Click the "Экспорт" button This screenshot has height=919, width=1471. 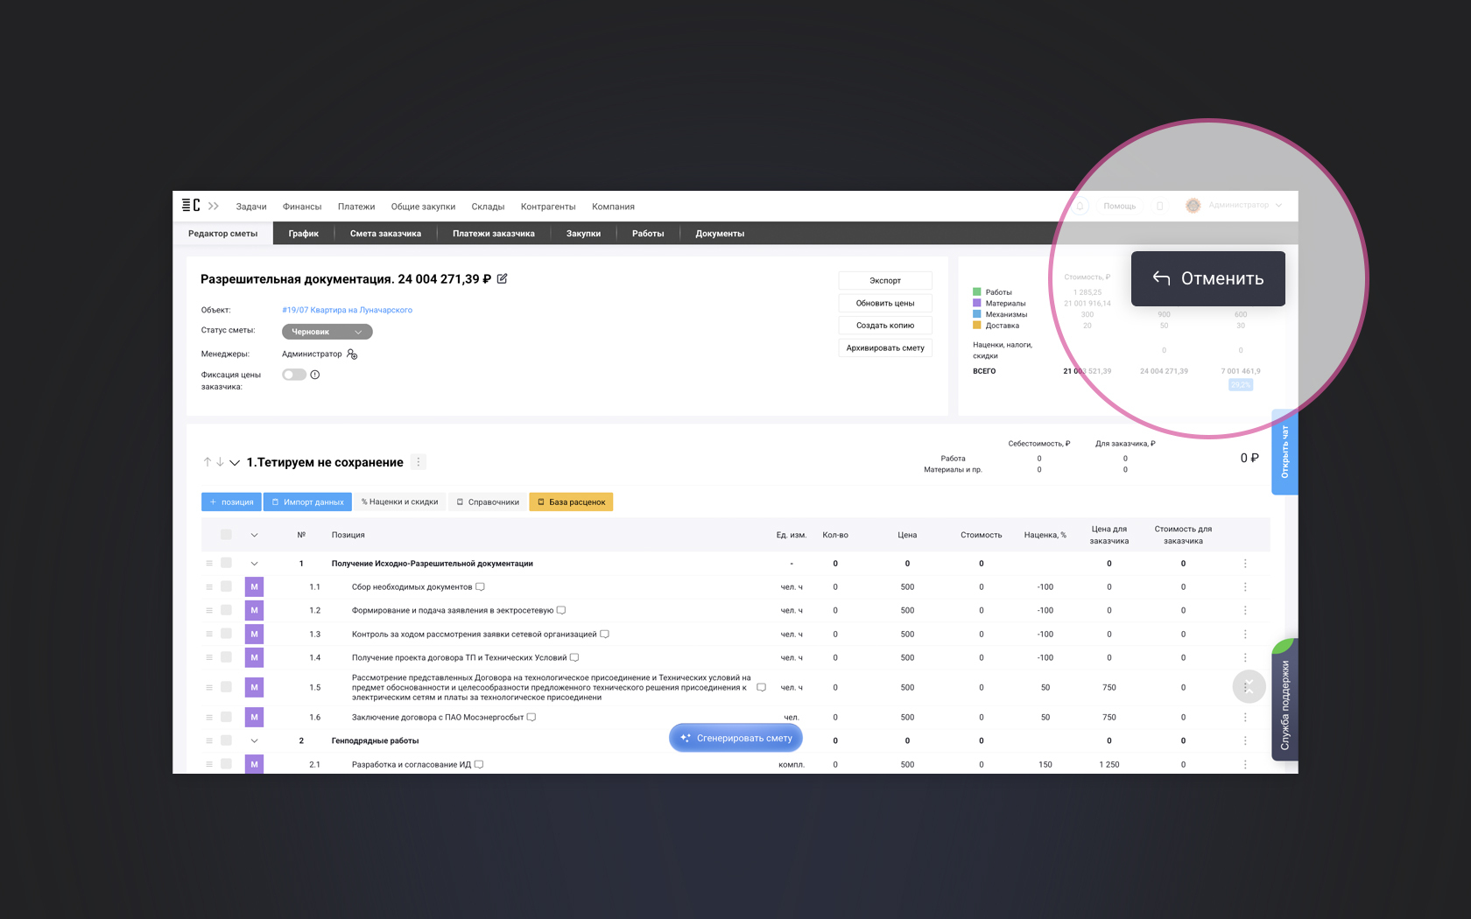tap(885, 281)
